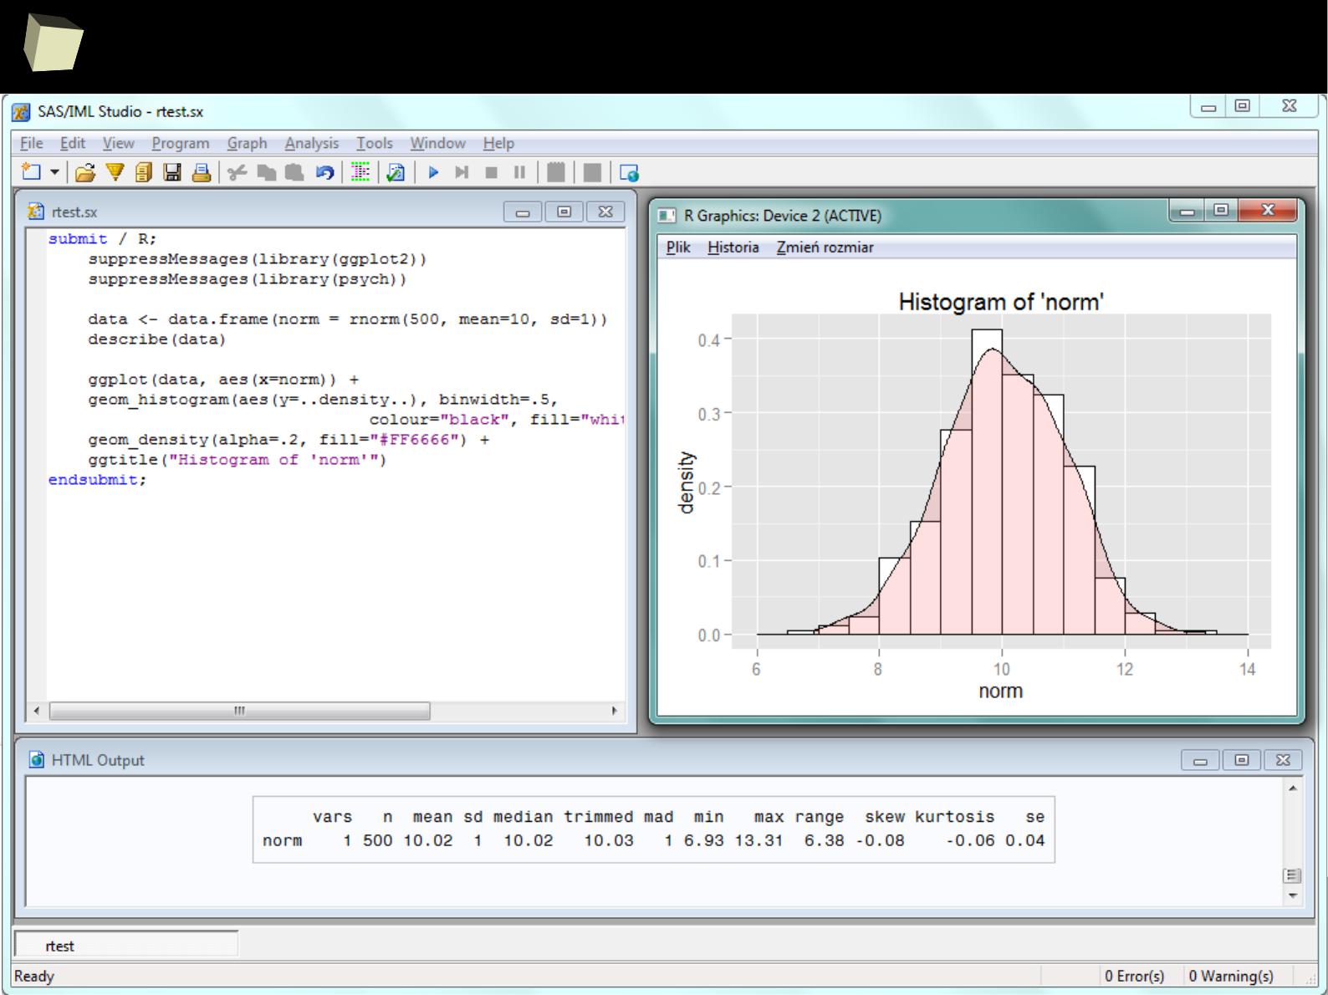Click the Cut scissors icon
The image size is (1328, 995).
tap(238, 172)
